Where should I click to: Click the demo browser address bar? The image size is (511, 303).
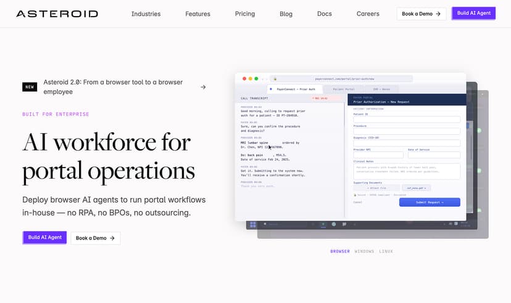tap(341, 79)
